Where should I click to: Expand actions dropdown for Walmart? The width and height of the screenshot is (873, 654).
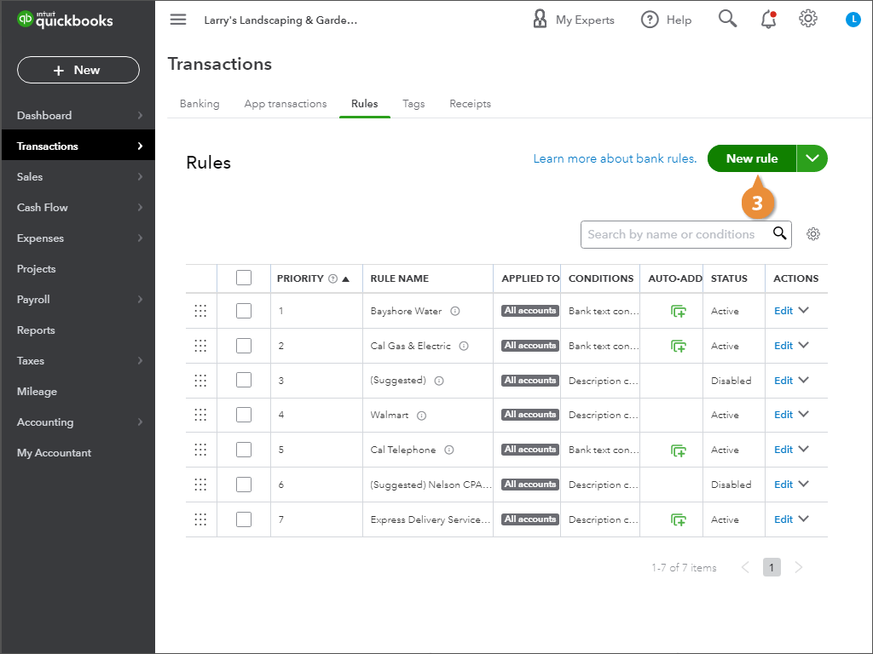tap(803, 415)
